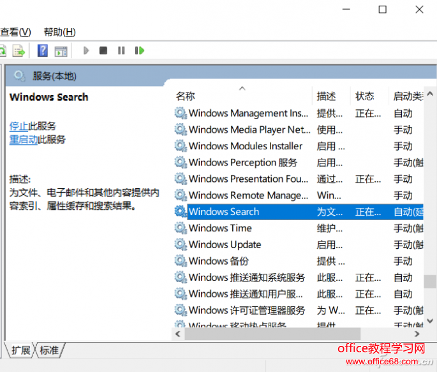
Task: Select the Windows 备份 service name
Action: tap(219, 261)
